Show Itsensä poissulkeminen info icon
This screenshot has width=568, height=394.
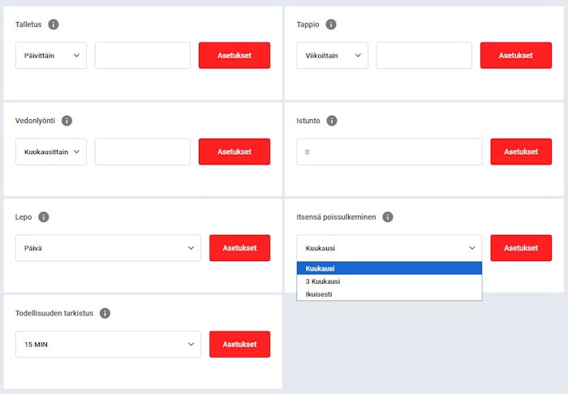click(388, 217)
